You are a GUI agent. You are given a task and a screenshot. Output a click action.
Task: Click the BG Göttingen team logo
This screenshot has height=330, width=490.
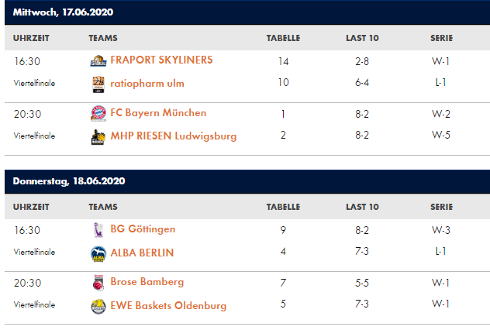click(98, 229)
